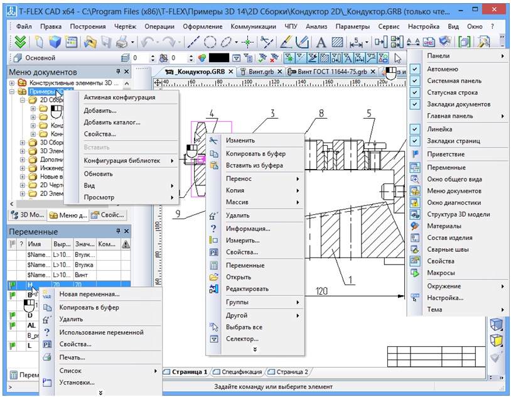Toggle the Статусная строка checkbox
The width and height of the screenshot is (511, 397).
coord(414,92)
